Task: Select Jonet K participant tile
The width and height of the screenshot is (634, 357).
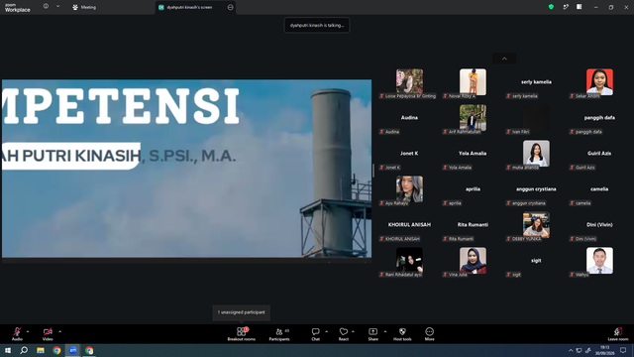Action: coord(409,155)
